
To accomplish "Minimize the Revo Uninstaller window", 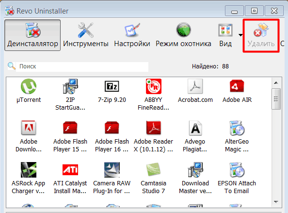I will tap(234, 11).
